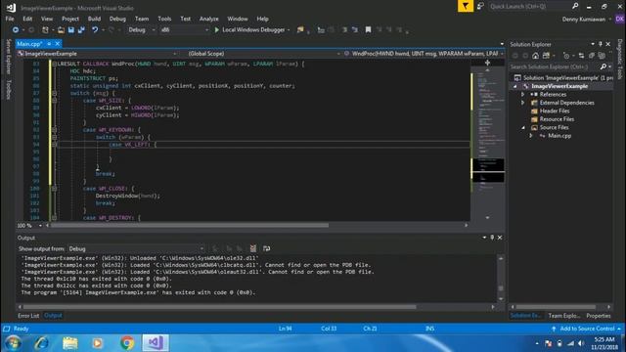Open the Debug menu

pyautogui.click(x=117, y=19)
